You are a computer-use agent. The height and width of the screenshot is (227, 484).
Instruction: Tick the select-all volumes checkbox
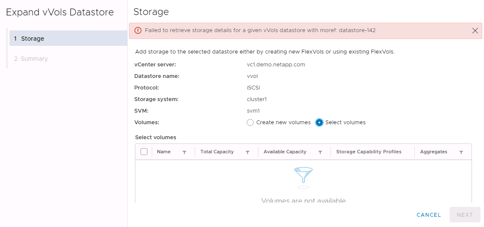[x=144, y=152]
